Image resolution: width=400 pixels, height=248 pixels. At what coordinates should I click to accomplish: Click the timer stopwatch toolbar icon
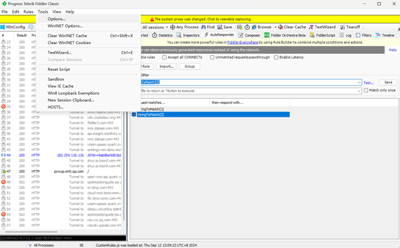pos(247,27)
